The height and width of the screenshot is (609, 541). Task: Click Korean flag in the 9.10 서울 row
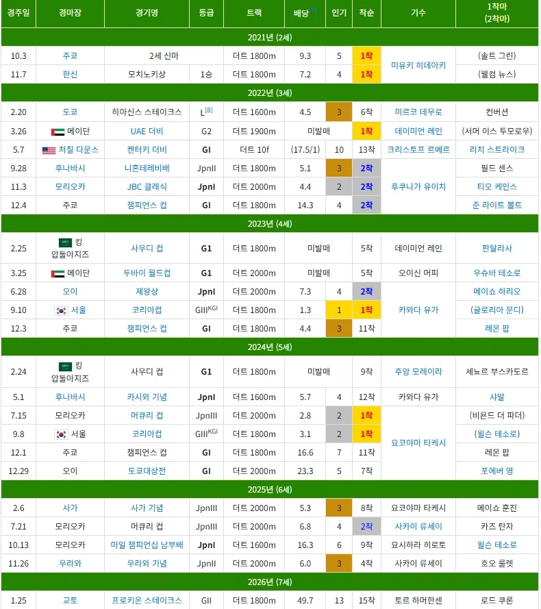[x=61, y=310]
